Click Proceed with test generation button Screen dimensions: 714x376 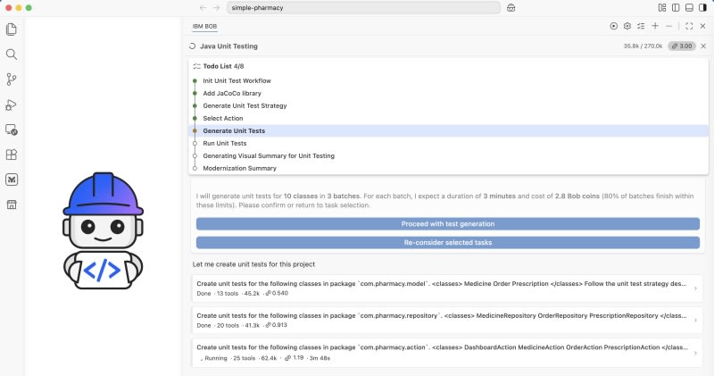coord(448,224)
